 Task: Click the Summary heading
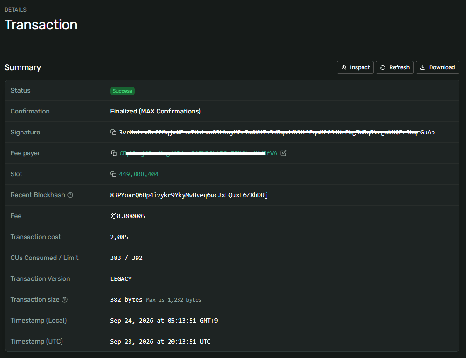tap(23, 67)
